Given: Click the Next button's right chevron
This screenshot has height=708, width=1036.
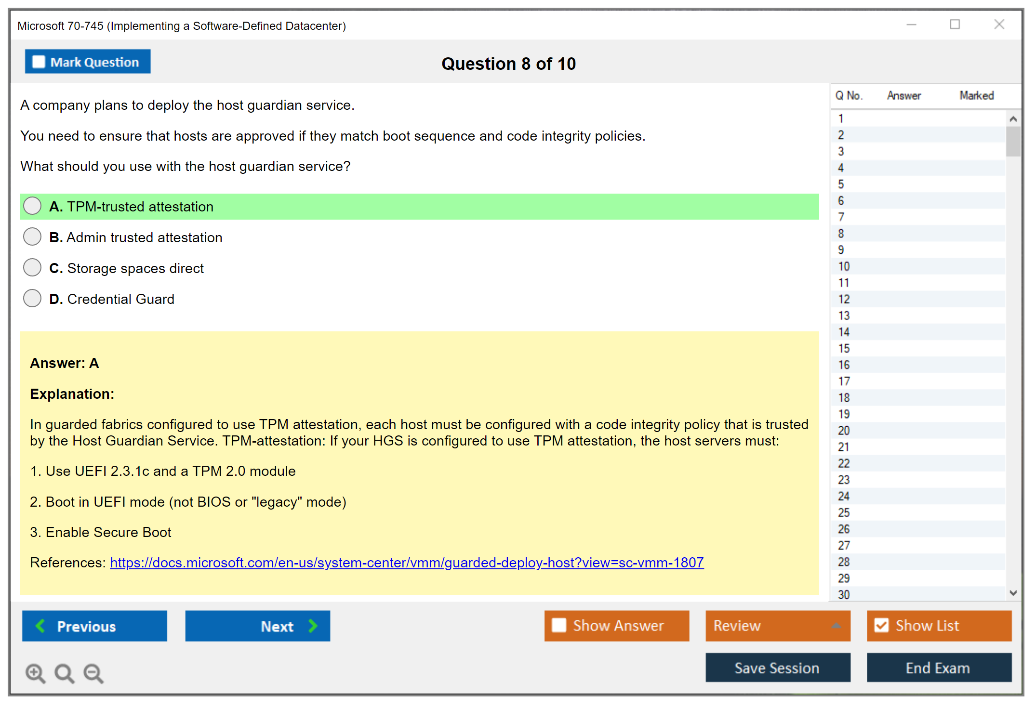Looking at the screenshot, I should [313, 626].
